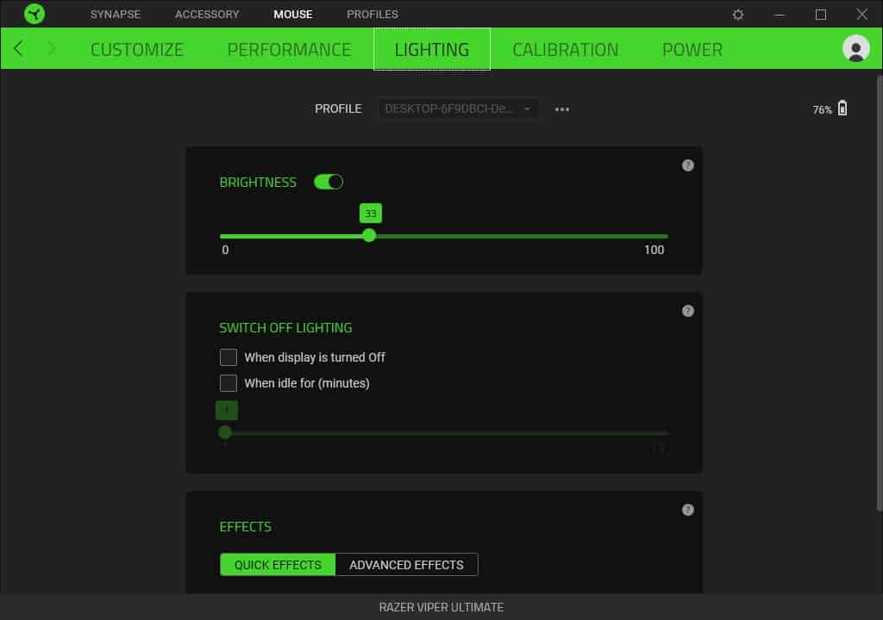Click the Razer Viper Ultimate device name
This screenshot has height=620, width=883.
(x=441, y=606)
